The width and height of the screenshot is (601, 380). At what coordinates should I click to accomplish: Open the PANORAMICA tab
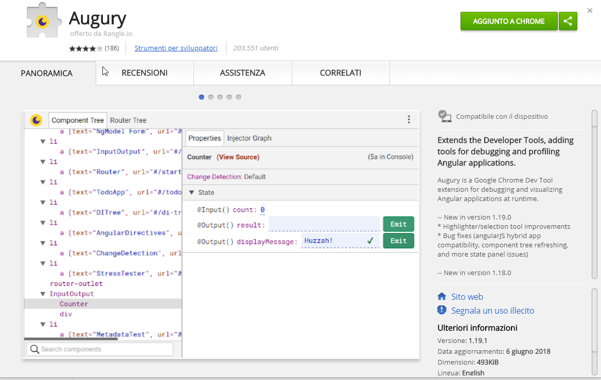click(x=47, y=73)
